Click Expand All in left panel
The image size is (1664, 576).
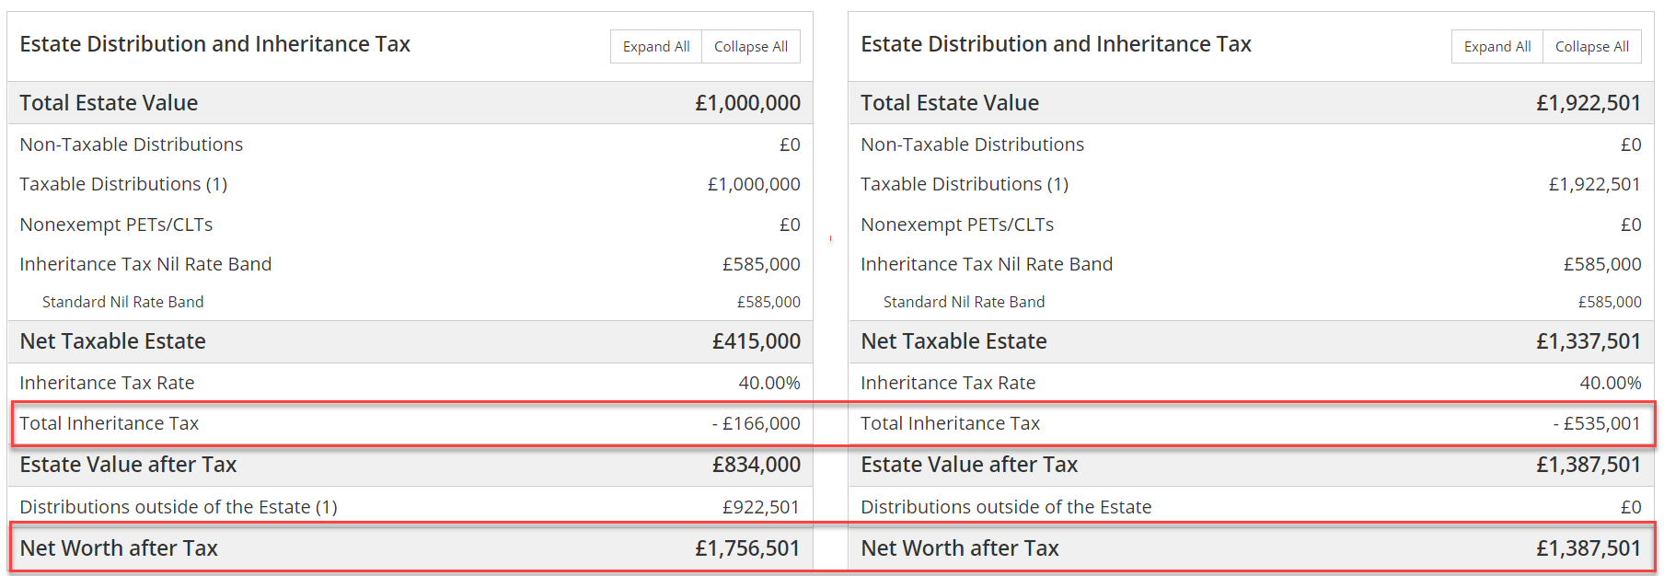[656, 47]
